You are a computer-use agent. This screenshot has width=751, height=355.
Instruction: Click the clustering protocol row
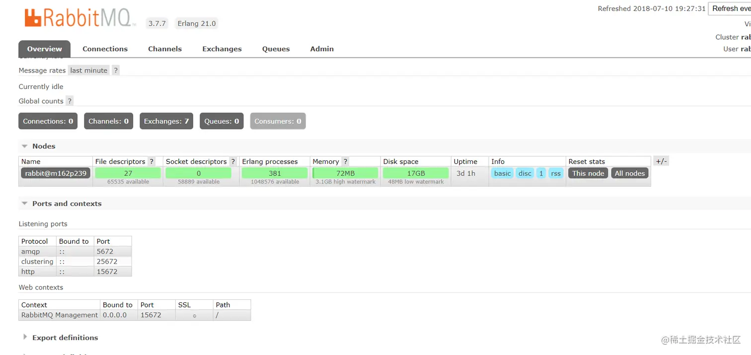(x=75, y=261)
